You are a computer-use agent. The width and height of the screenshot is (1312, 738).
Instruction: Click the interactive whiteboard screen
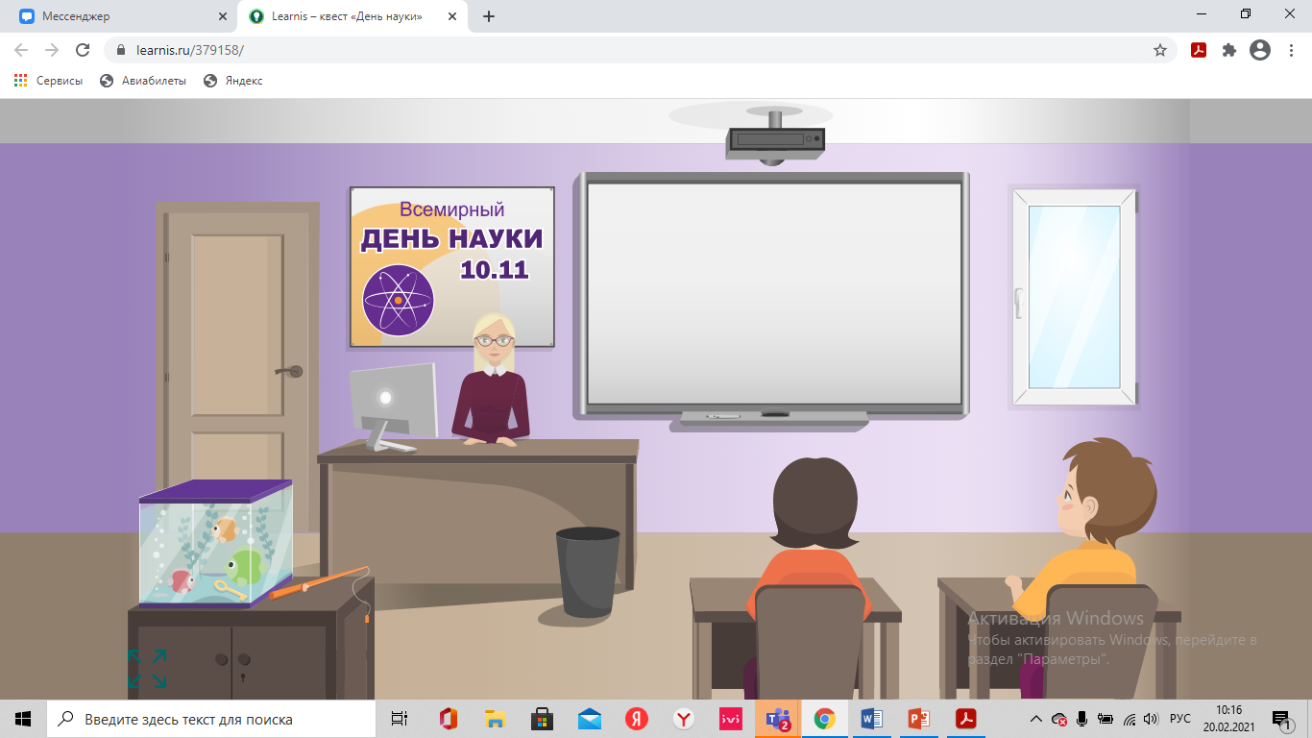tap(774, 293)
